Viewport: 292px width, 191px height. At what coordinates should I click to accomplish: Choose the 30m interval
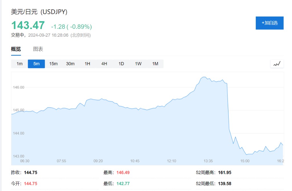70,64
